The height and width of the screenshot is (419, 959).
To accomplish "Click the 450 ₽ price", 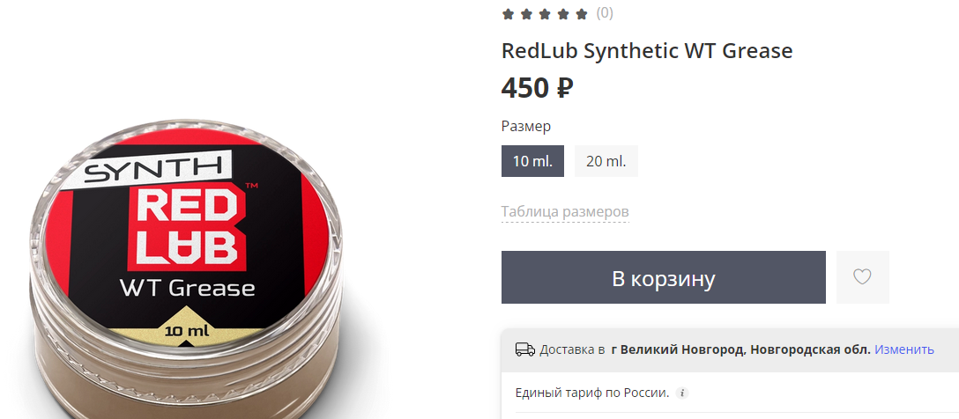I will [537, 89].
